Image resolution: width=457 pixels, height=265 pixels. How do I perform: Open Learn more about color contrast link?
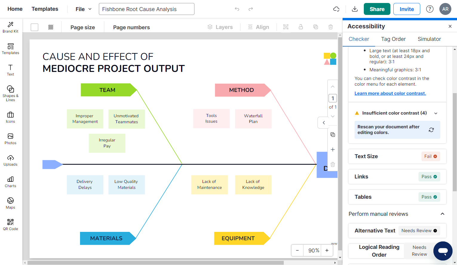coord(390,93)
